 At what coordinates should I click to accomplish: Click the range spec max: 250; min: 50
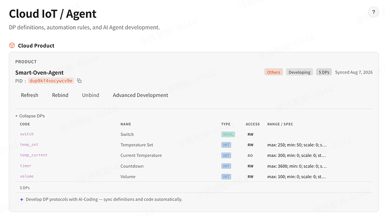coord(297,145)
